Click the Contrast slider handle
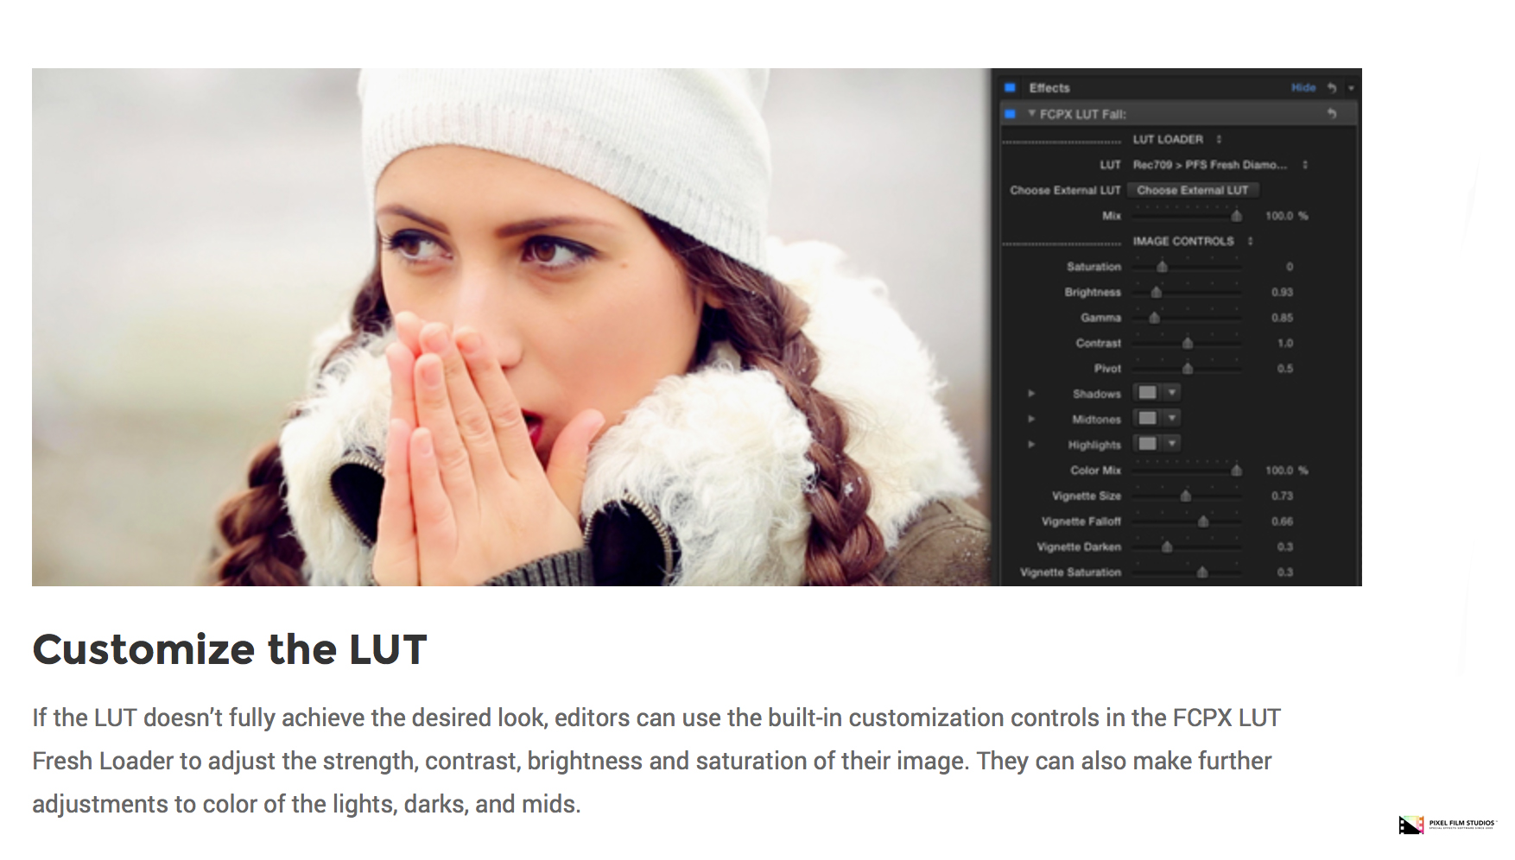Image resolution: width=1515 pixels, height=860 pixels. (1188, 343)
